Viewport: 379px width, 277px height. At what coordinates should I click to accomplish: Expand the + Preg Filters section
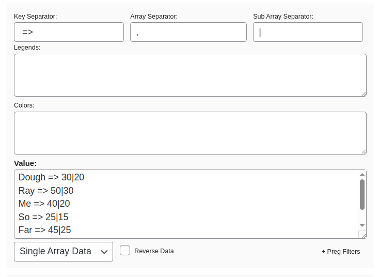click(341, 252)
